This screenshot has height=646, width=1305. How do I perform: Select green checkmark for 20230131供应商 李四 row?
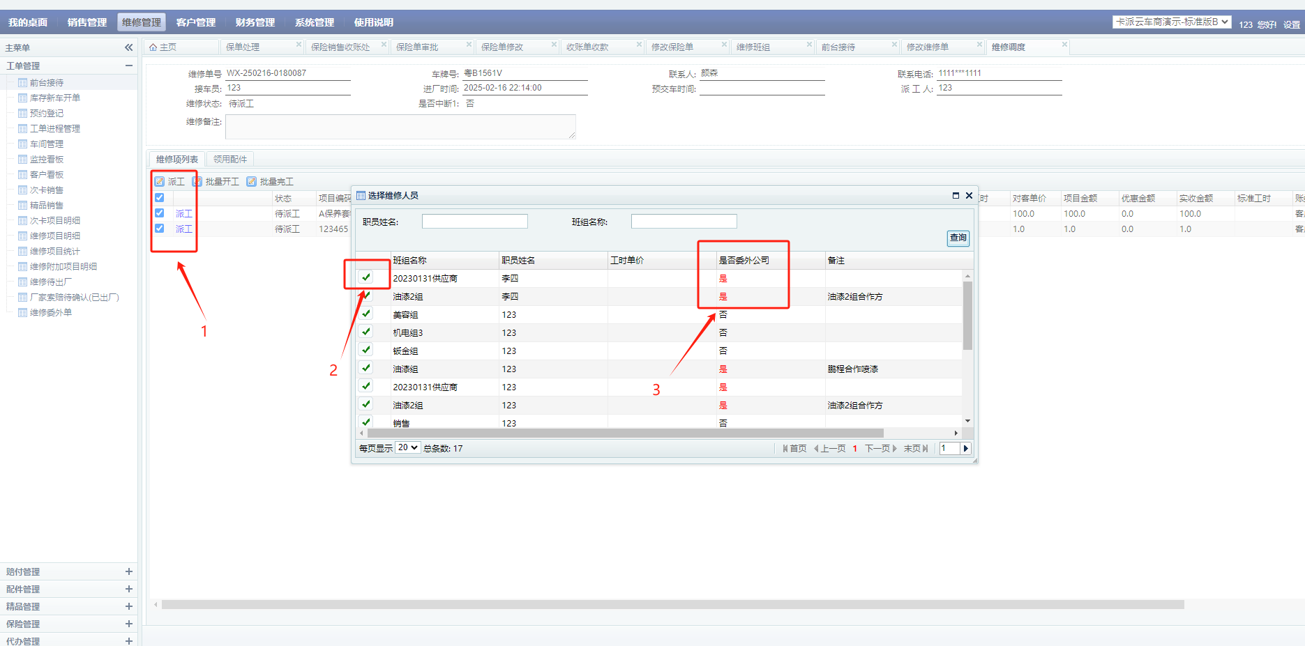click(366, 277)
